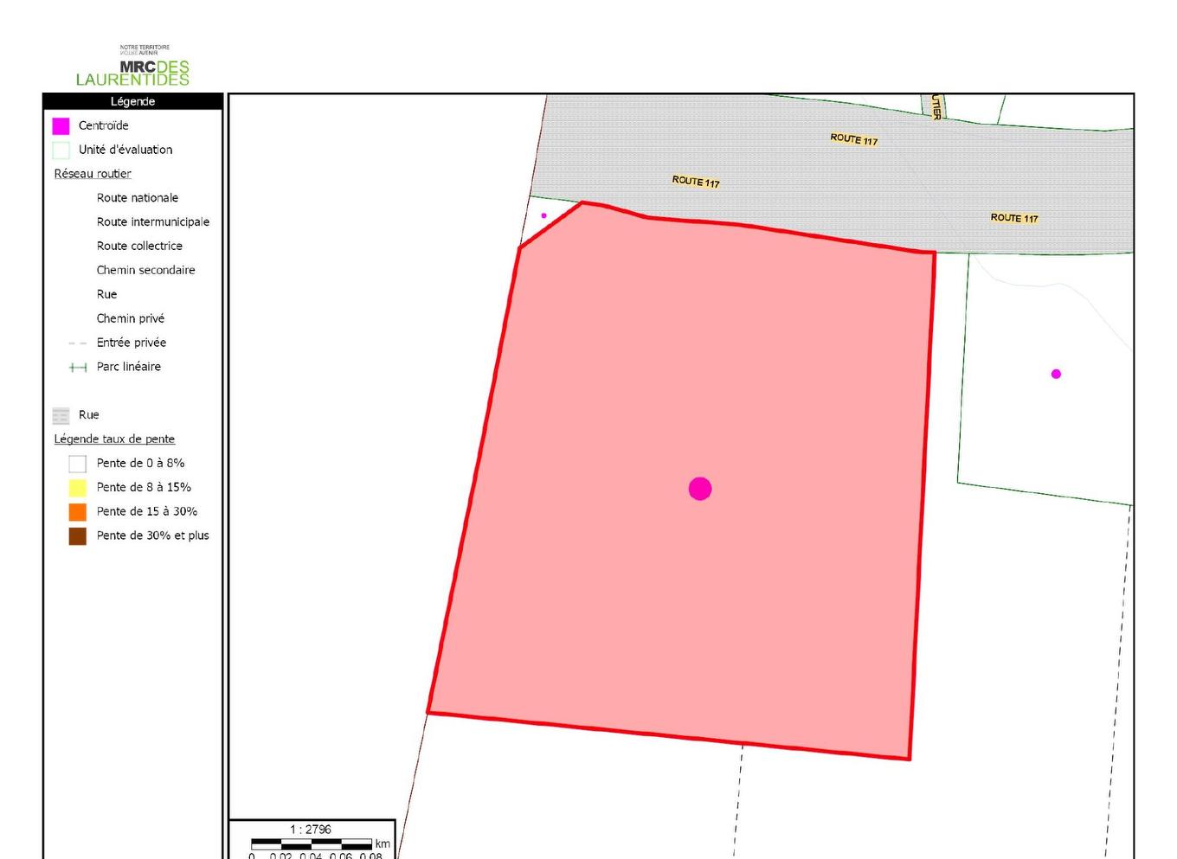Select the yellow Pente de 8 à 15% swatch
Image resolution: width=1177 pixels, height=859 pixels.
[x=78, y=488]
